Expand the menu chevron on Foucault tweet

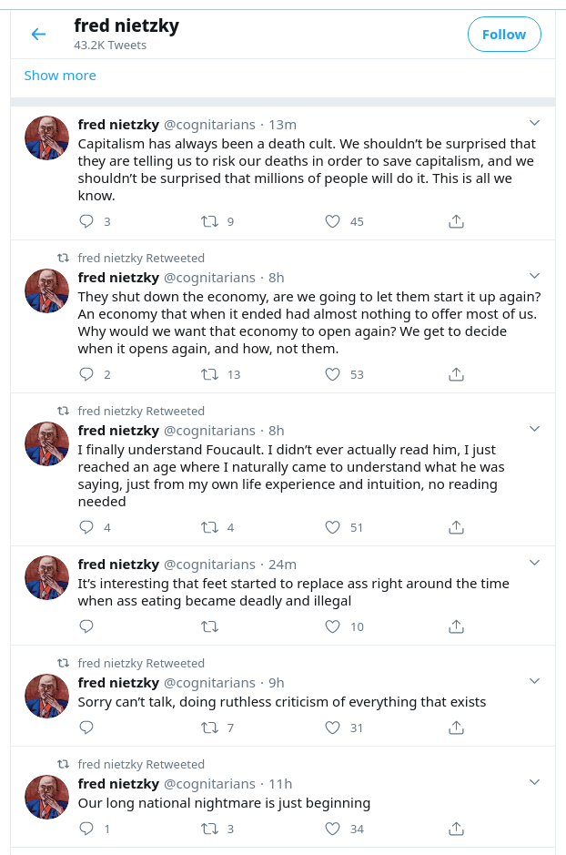[x=535, y=429]
